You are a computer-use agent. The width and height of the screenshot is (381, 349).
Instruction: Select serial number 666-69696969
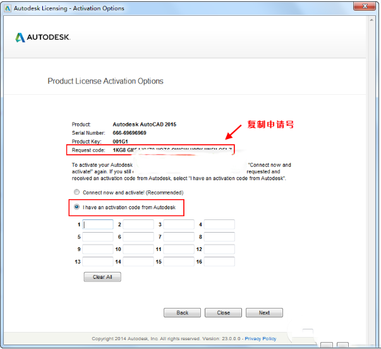pyautogui.click(x=130, y=133)
